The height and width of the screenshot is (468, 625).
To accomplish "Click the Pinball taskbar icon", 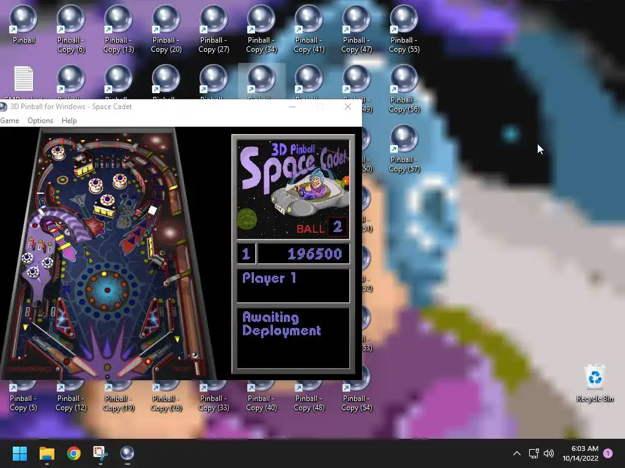I will [127, 453].
